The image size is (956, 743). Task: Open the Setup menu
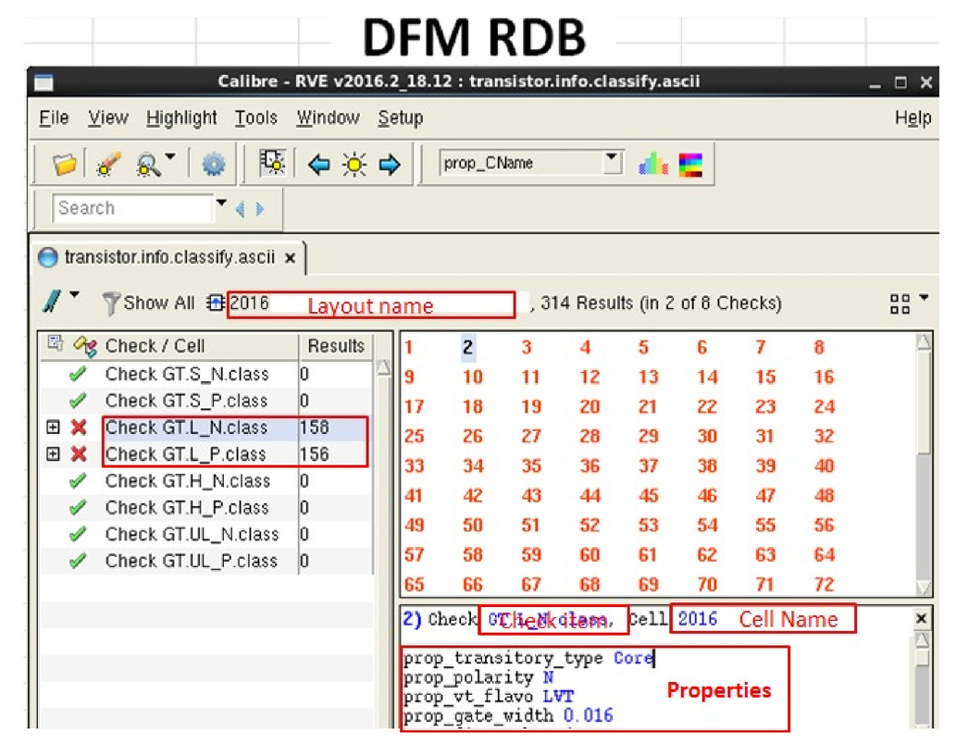400,118
